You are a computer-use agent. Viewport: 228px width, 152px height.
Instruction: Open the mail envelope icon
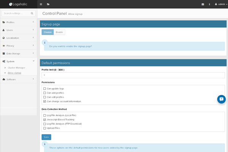(203, 4)
